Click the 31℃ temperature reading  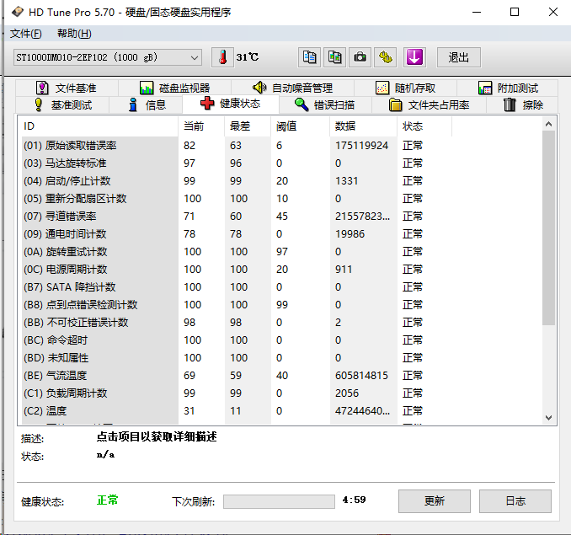pyautogui.click(x=248, y=57)
